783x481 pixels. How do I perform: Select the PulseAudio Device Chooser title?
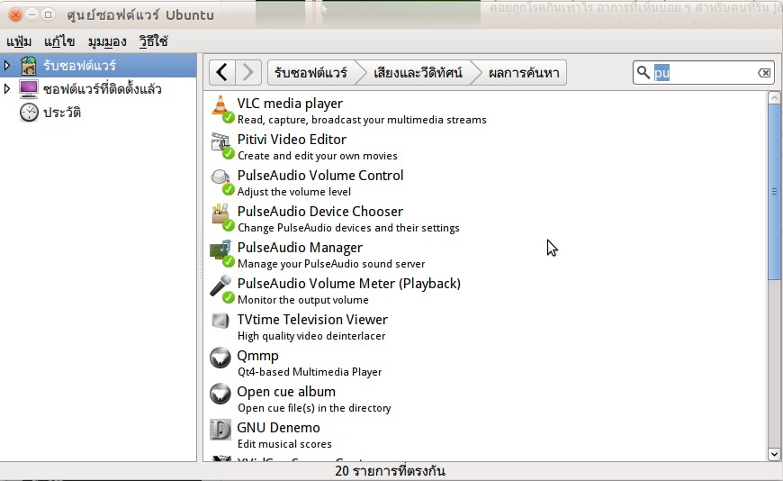click(320, 212)
